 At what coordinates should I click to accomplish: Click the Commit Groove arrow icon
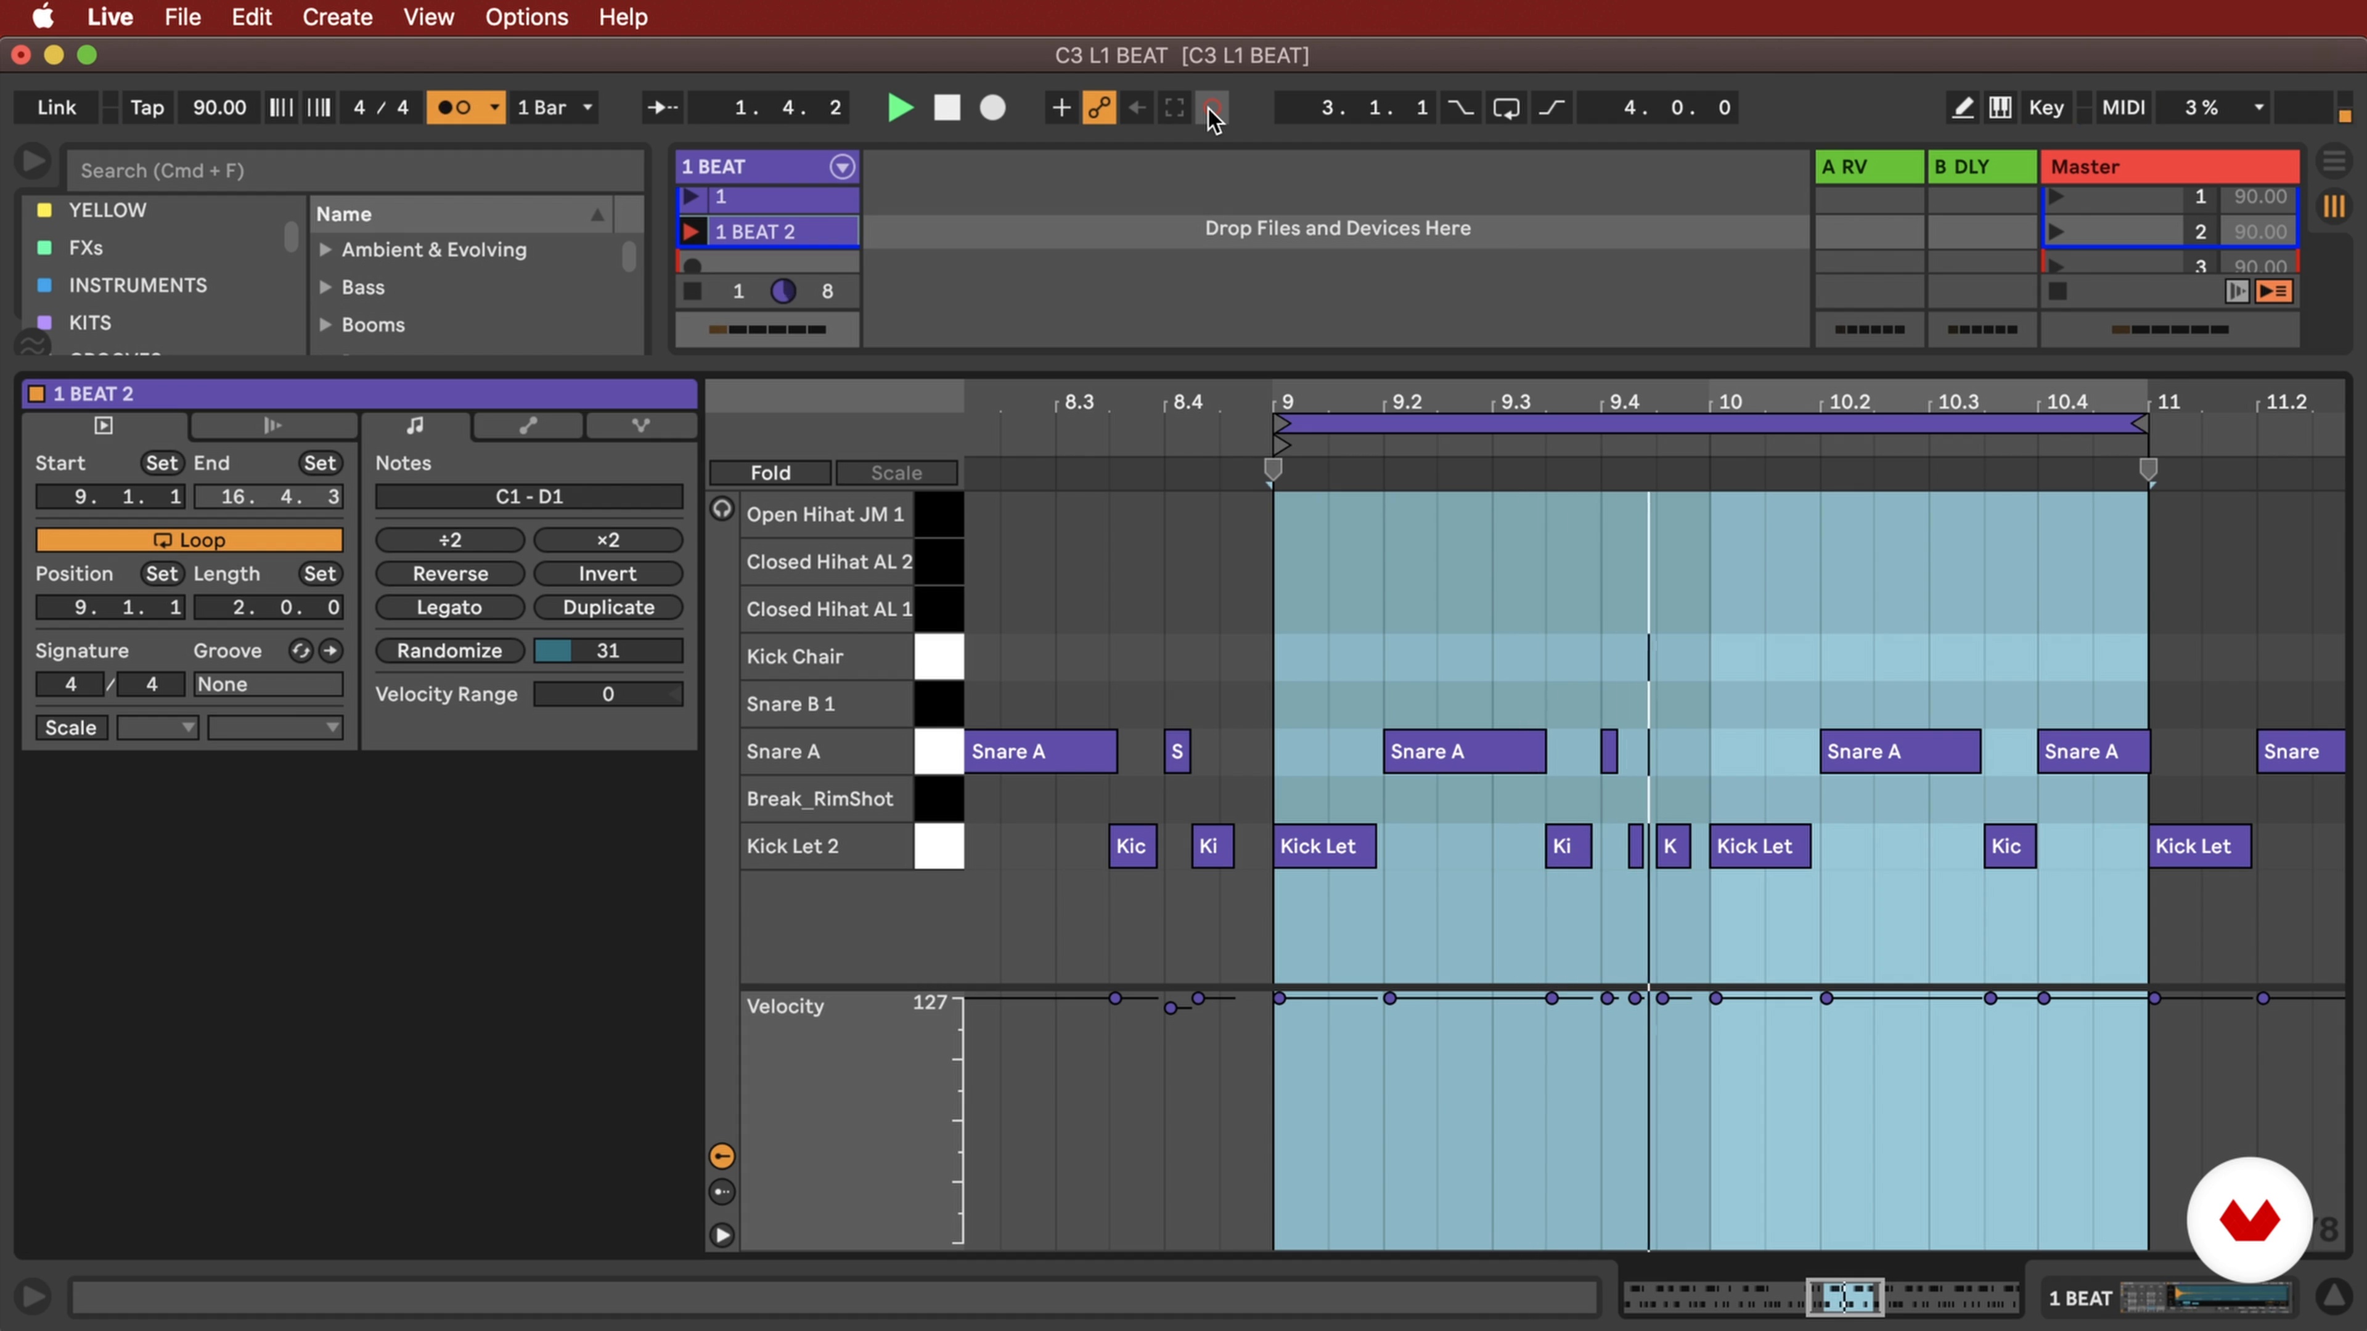330,651
